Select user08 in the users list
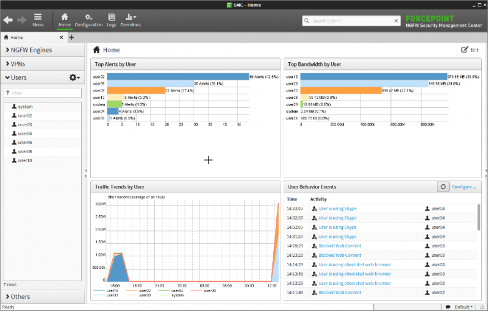The image size is (488, 311). 43,151
